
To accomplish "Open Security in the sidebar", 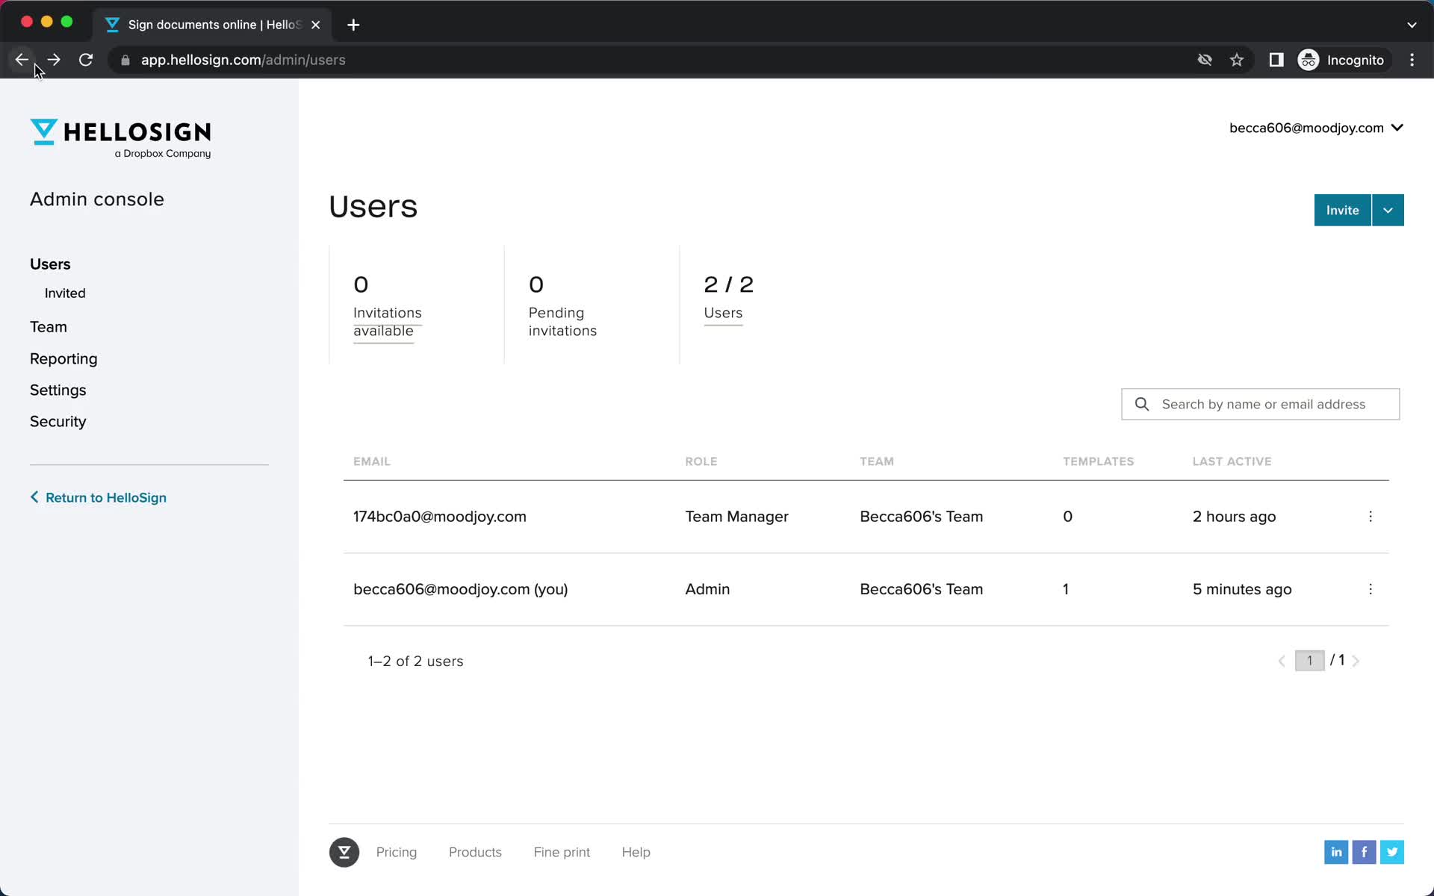I will pos(58,422).
